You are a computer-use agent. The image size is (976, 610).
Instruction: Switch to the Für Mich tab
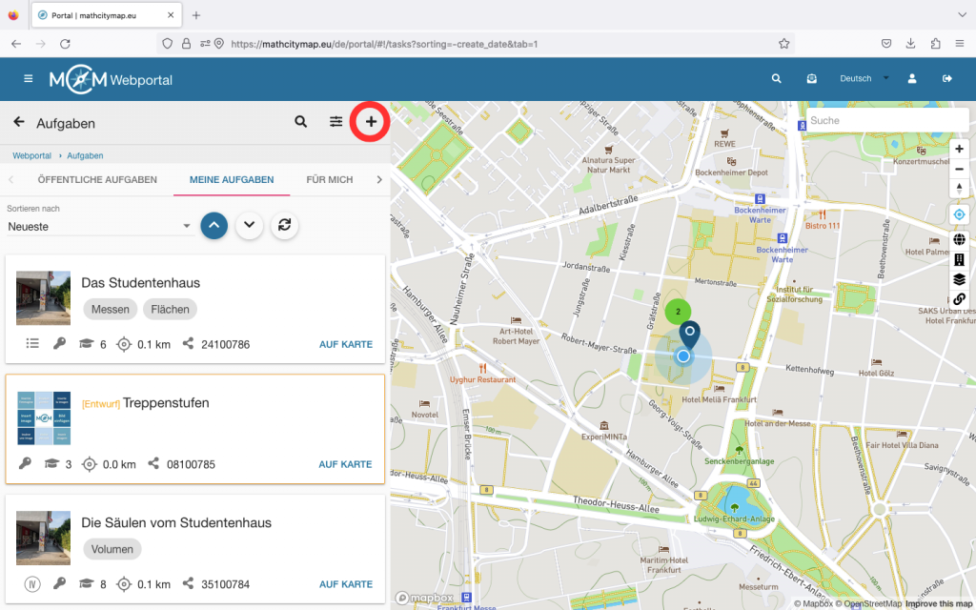329,179
